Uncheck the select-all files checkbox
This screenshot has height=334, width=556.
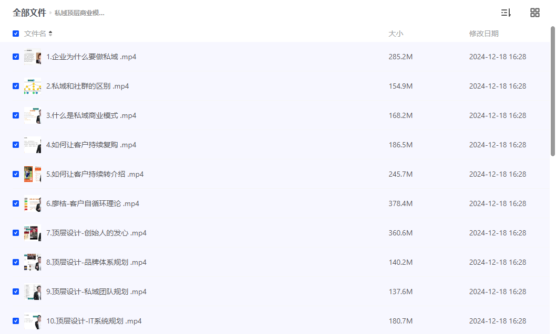coord(16,34)
